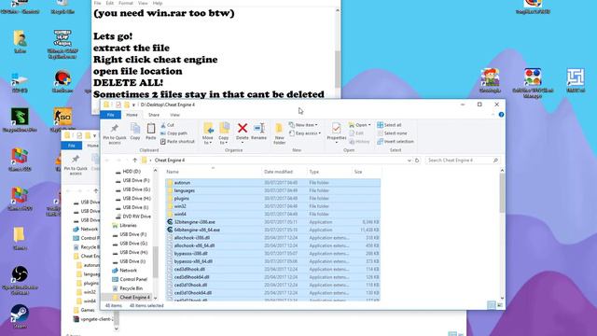Sort files by the Name column header
This screenshot has width=597, height=336.
(x=214, y=172)
